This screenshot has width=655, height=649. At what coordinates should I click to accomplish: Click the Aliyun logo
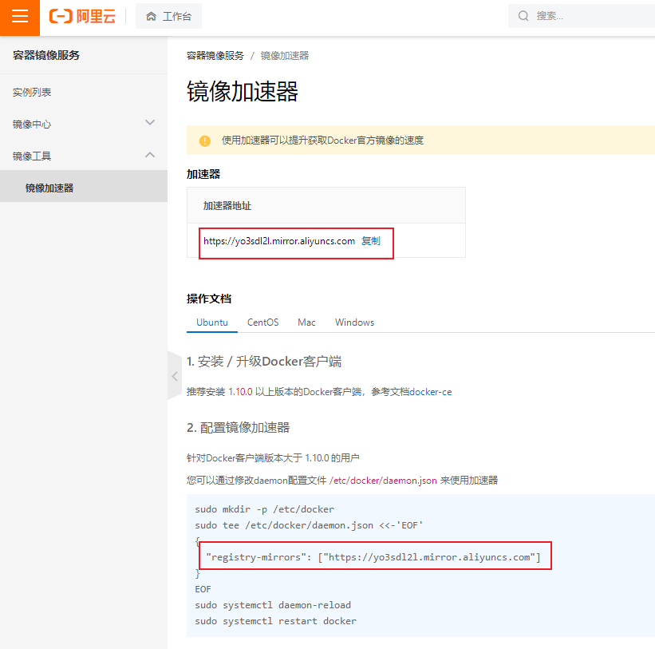[x=82, y=16]
